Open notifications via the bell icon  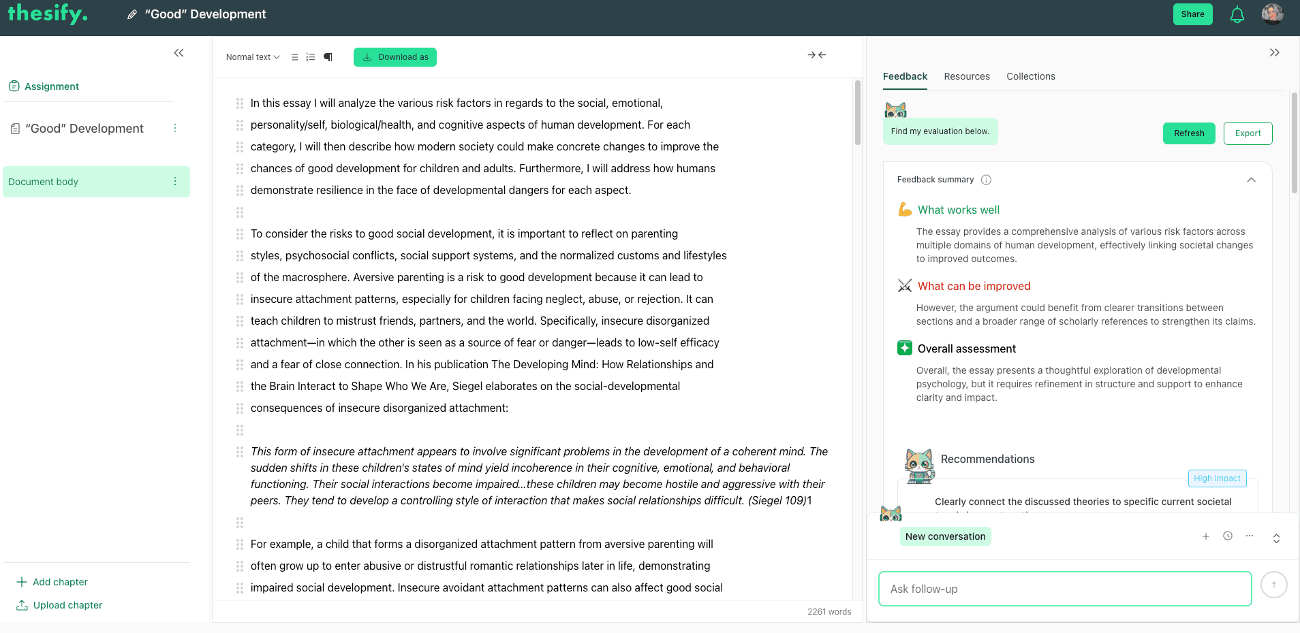click(x=1237, y=14)
